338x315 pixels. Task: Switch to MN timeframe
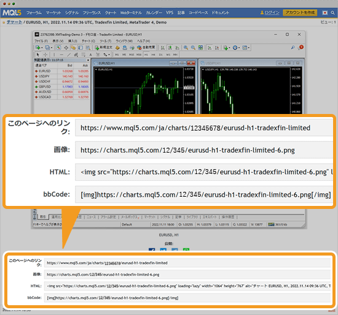(x=175, y=55)
